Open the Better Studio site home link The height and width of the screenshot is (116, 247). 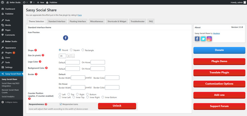pos(13,2)
